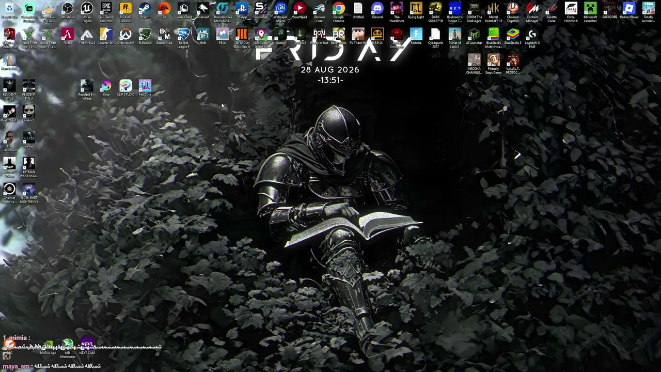Screen dimensions: 661x372
Task: Select DOOM The Dark Ages icon
Action: click(x=474, y=12)
